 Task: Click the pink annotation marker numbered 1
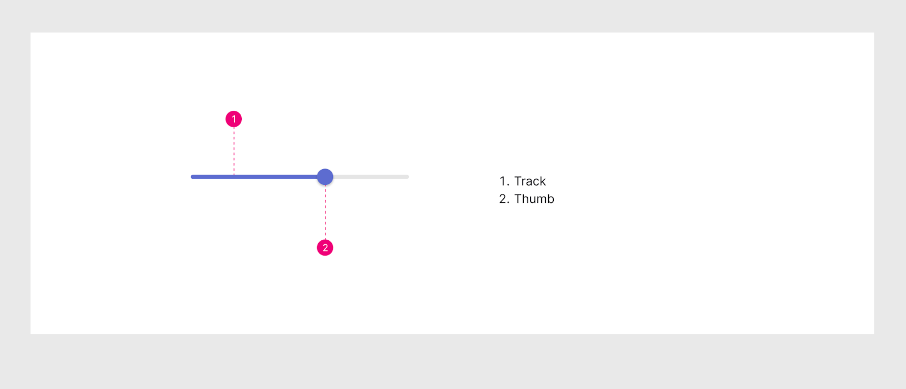[234, 119]
